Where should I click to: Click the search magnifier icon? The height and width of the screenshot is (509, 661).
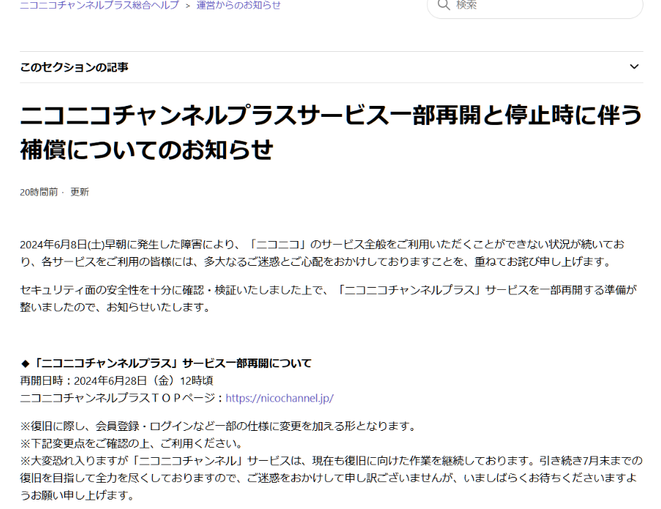tap(443, 6)
